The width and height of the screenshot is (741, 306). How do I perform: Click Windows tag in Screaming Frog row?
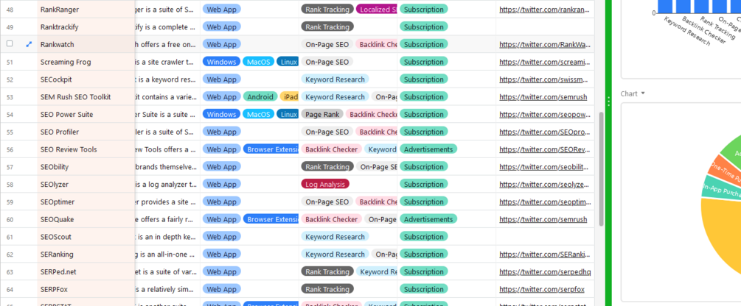222,62
